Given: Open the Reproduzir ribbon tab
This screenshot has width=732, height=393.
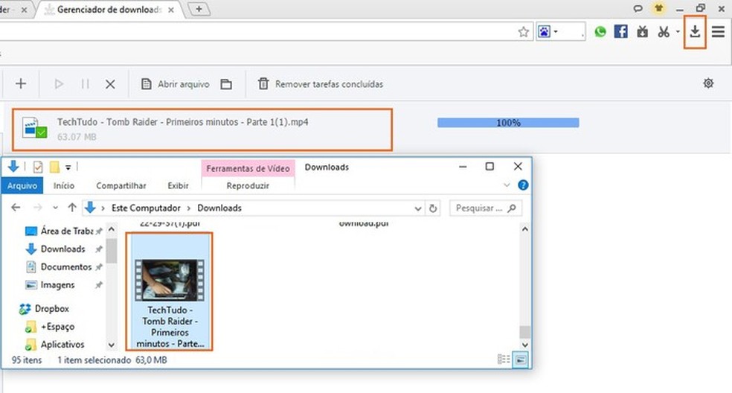Looking at the screenshot, I should [248, 185].
